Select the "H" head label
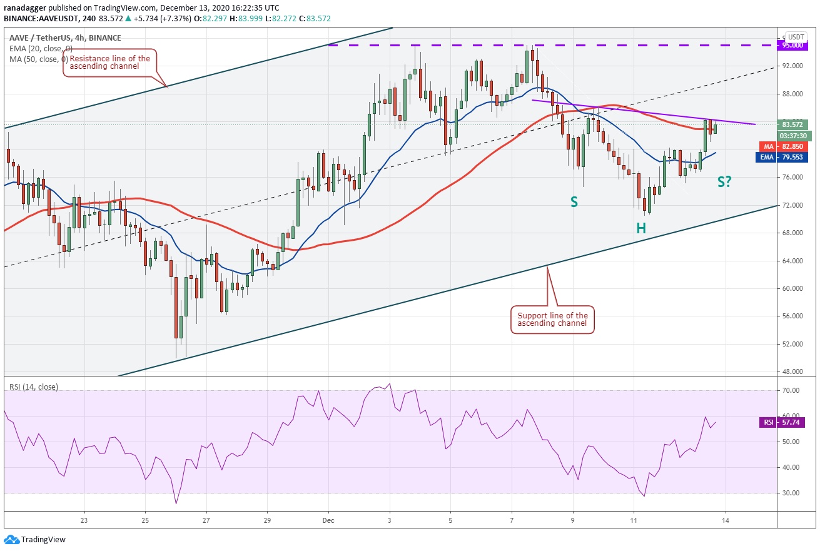820x551 pixels. point(640,228)
